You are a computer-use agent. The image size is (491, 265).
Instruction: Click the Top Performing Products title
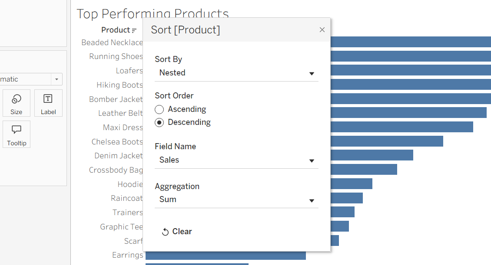point(153,13)
